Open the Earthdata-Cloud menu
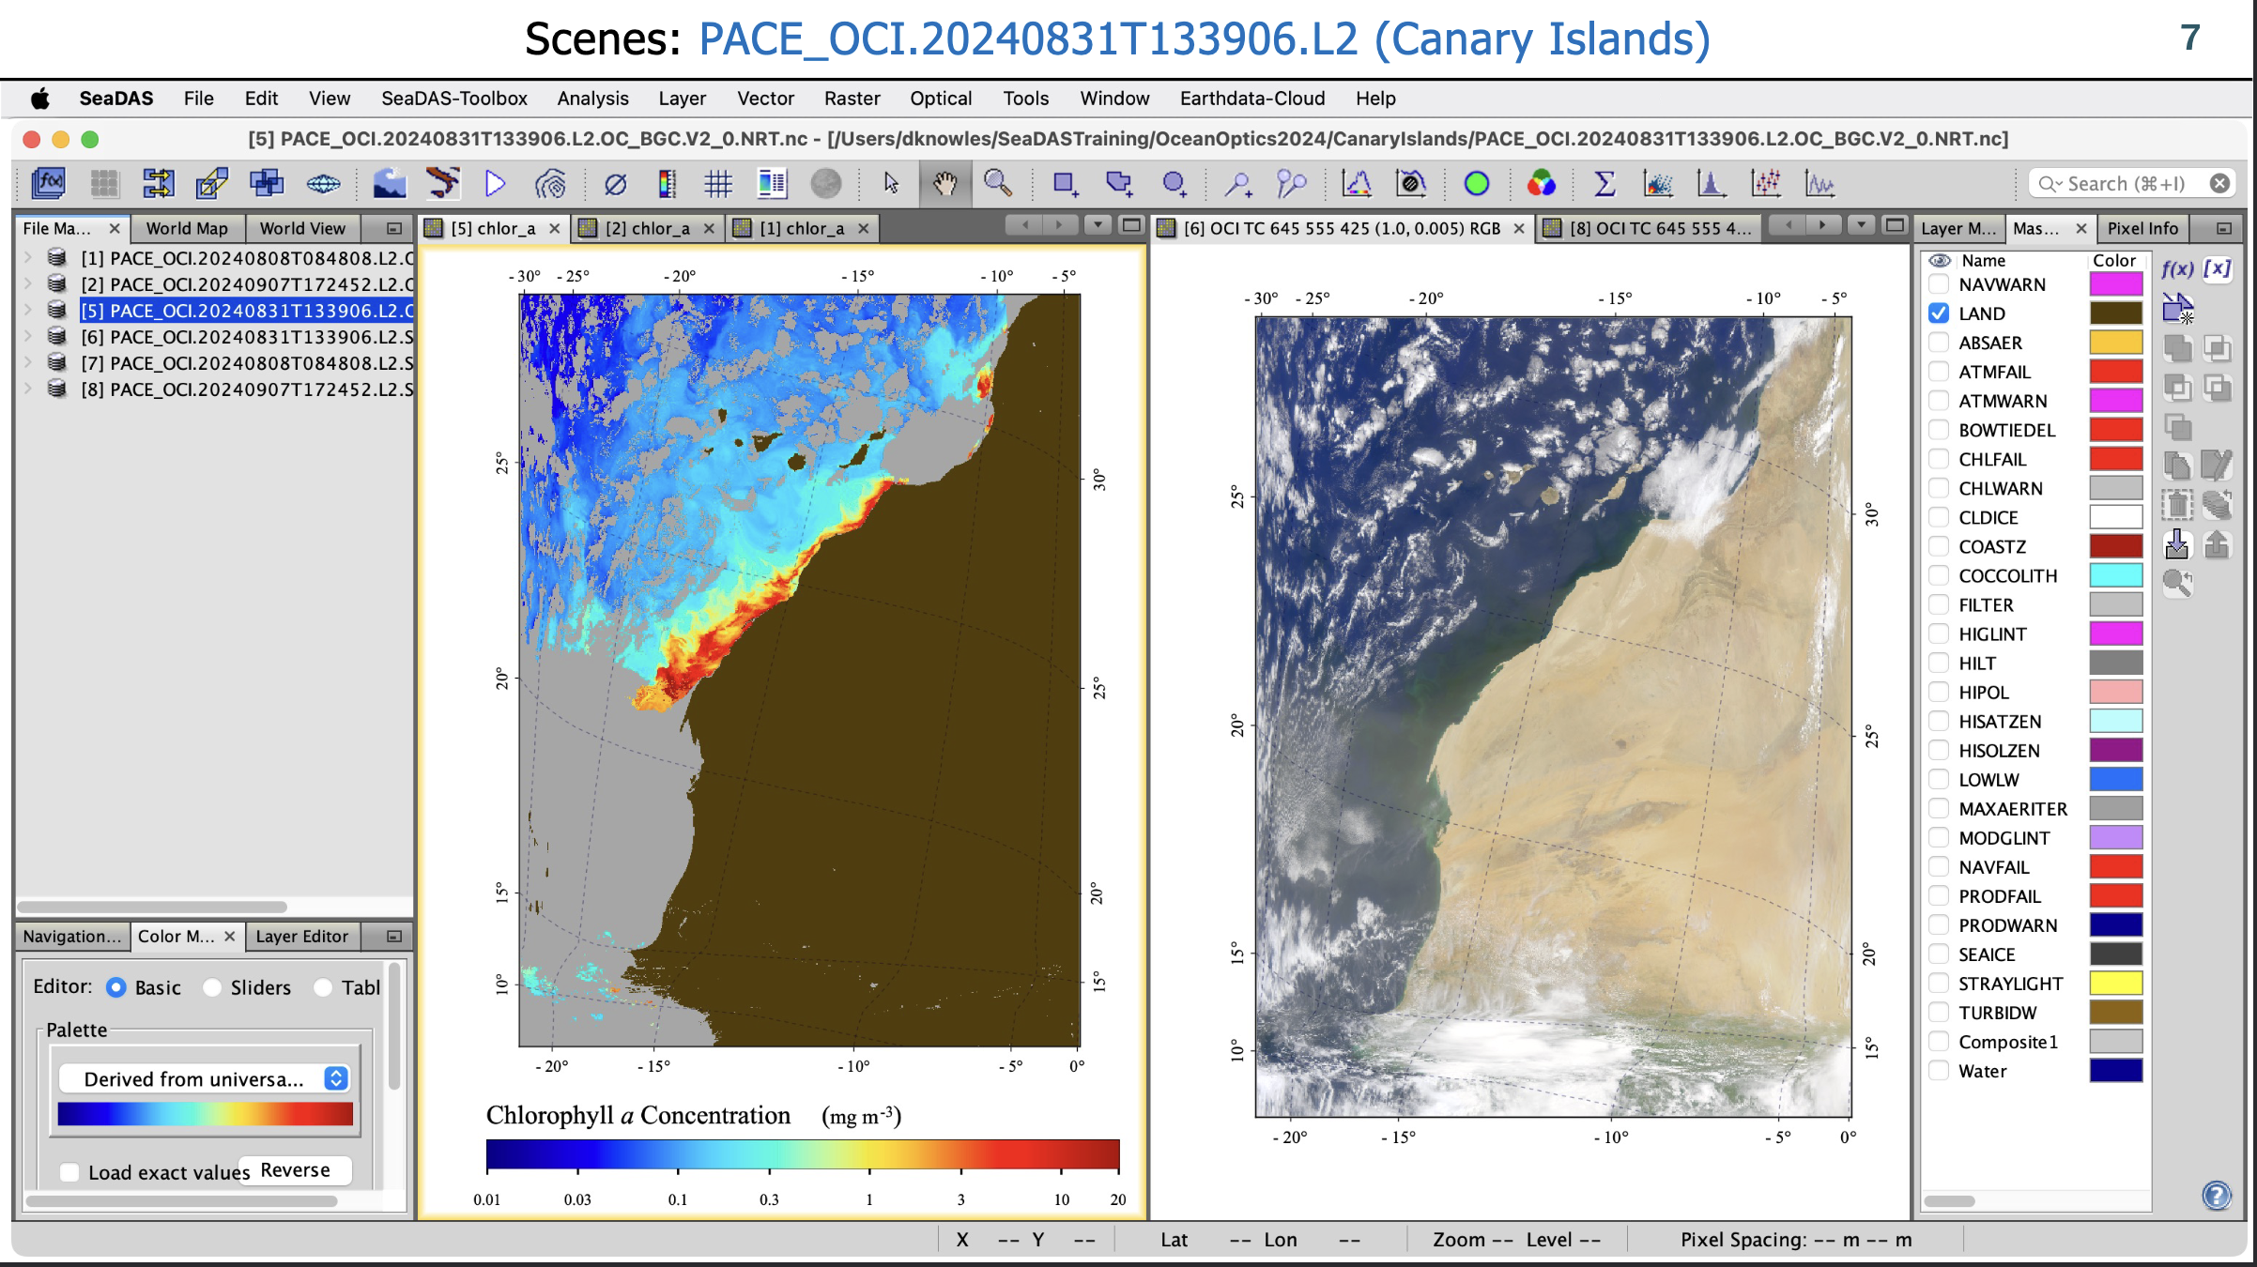This screenshot has width=2257, height=1267. coord(1252,98)
